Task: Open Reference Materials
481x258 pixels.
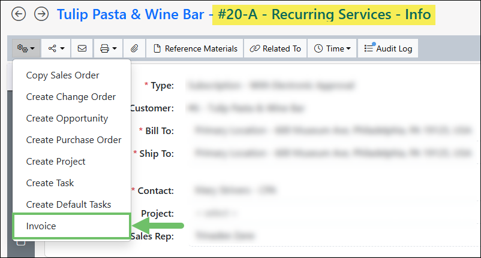Action: coord(195,48)
